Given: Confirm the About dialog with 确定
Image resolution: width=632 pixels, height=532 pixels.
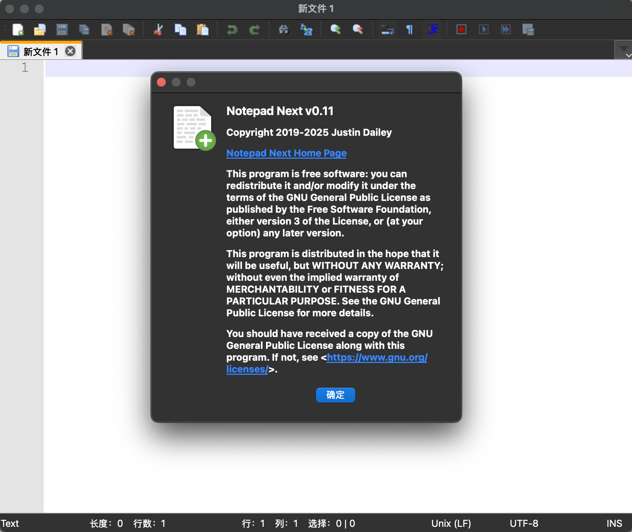Looking at the screenshot, I should pos(335,395).
